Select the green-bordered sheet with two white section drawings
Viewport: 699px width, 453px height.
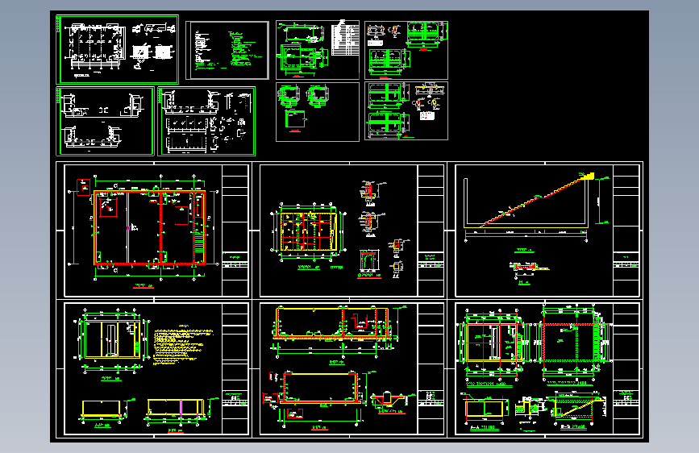[x=105, y=121]
